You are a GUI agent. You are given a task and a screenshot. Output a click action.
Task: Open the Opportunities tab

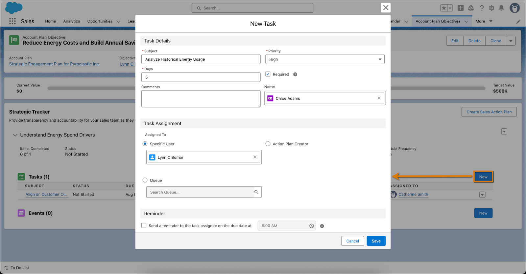100,21
